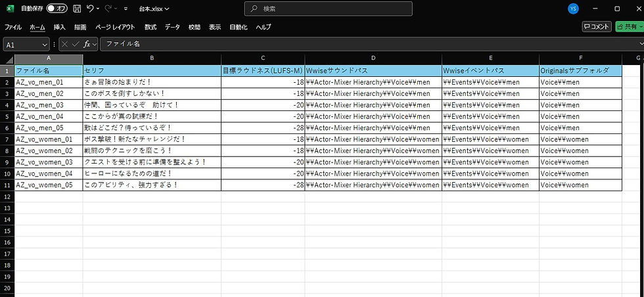Open the Undo history dropdown arrow

click(98, 9)
